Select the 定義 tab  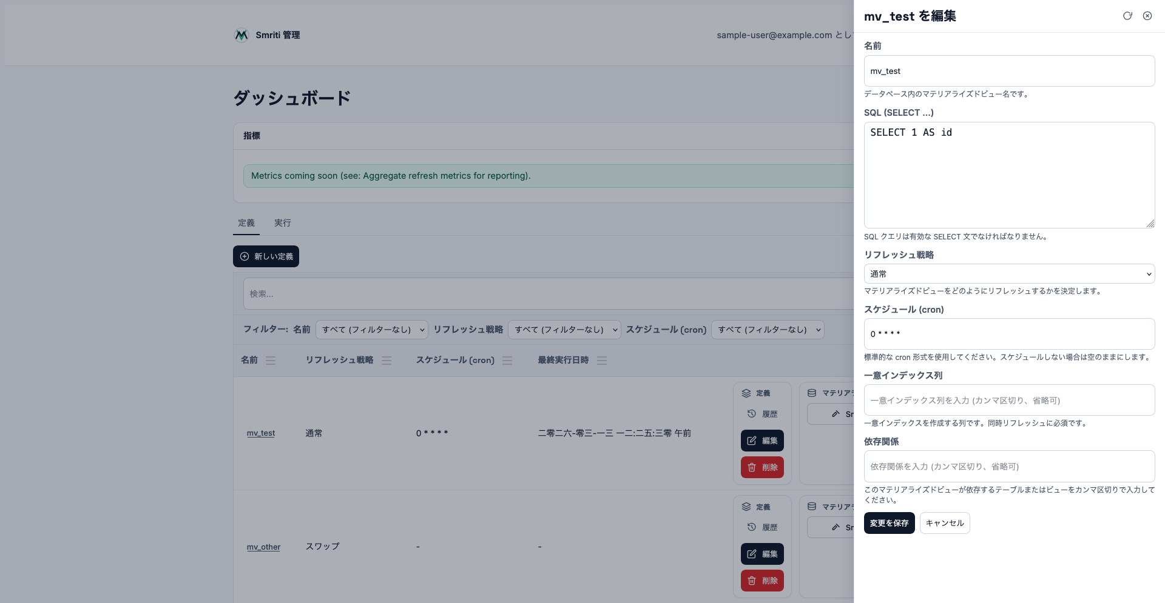pos(246,223)
